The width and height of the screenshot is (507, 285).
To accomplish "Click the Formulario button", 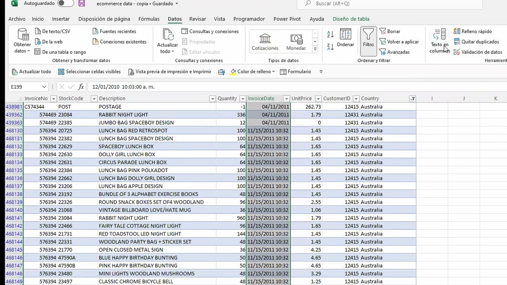I will click(x=295, y=72).
